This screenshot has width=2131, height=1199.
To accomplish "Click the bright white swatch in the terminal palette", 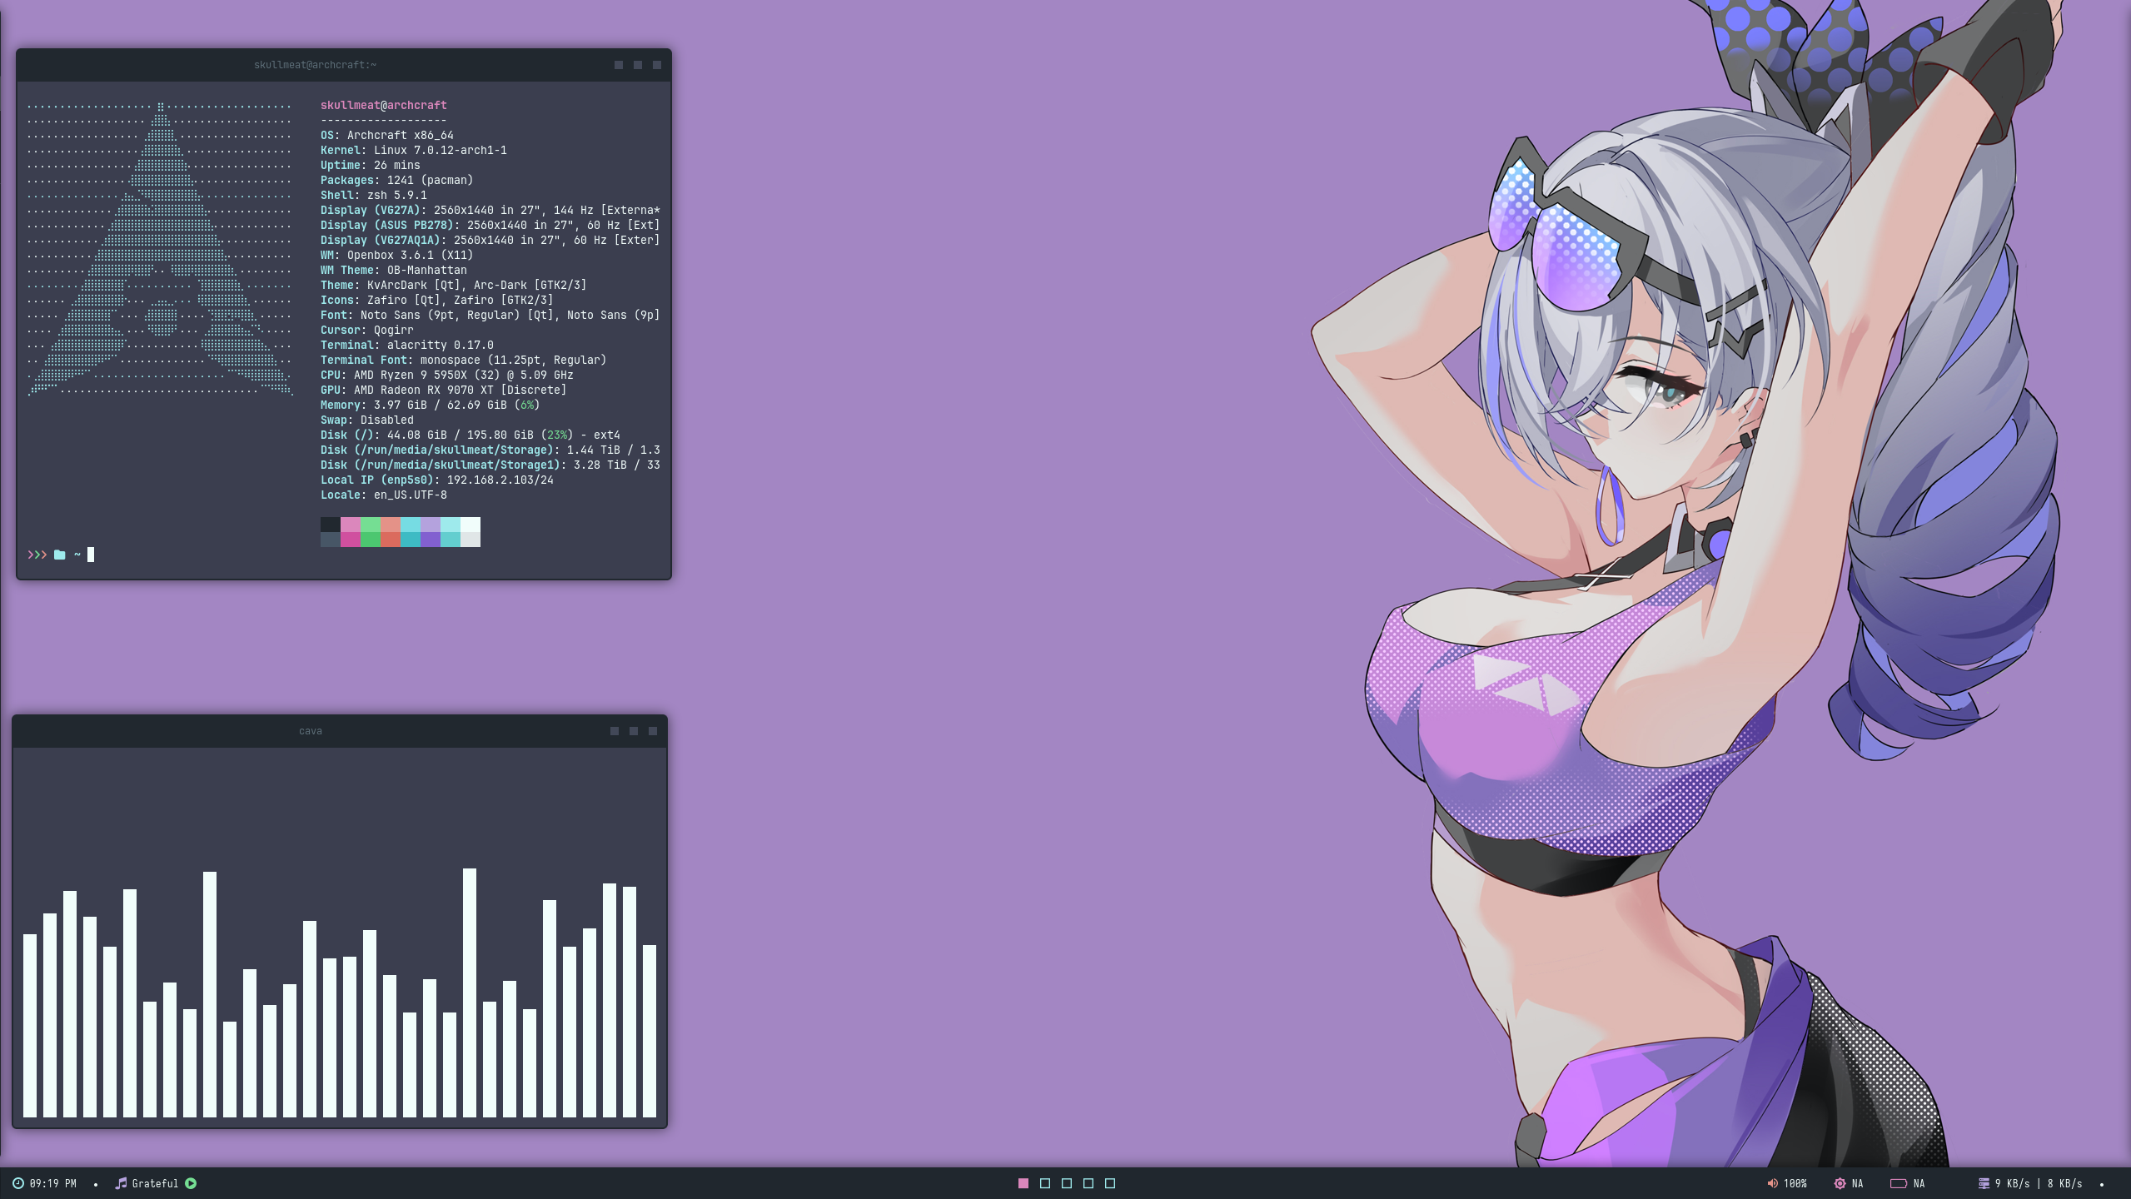I will [471, 525].
